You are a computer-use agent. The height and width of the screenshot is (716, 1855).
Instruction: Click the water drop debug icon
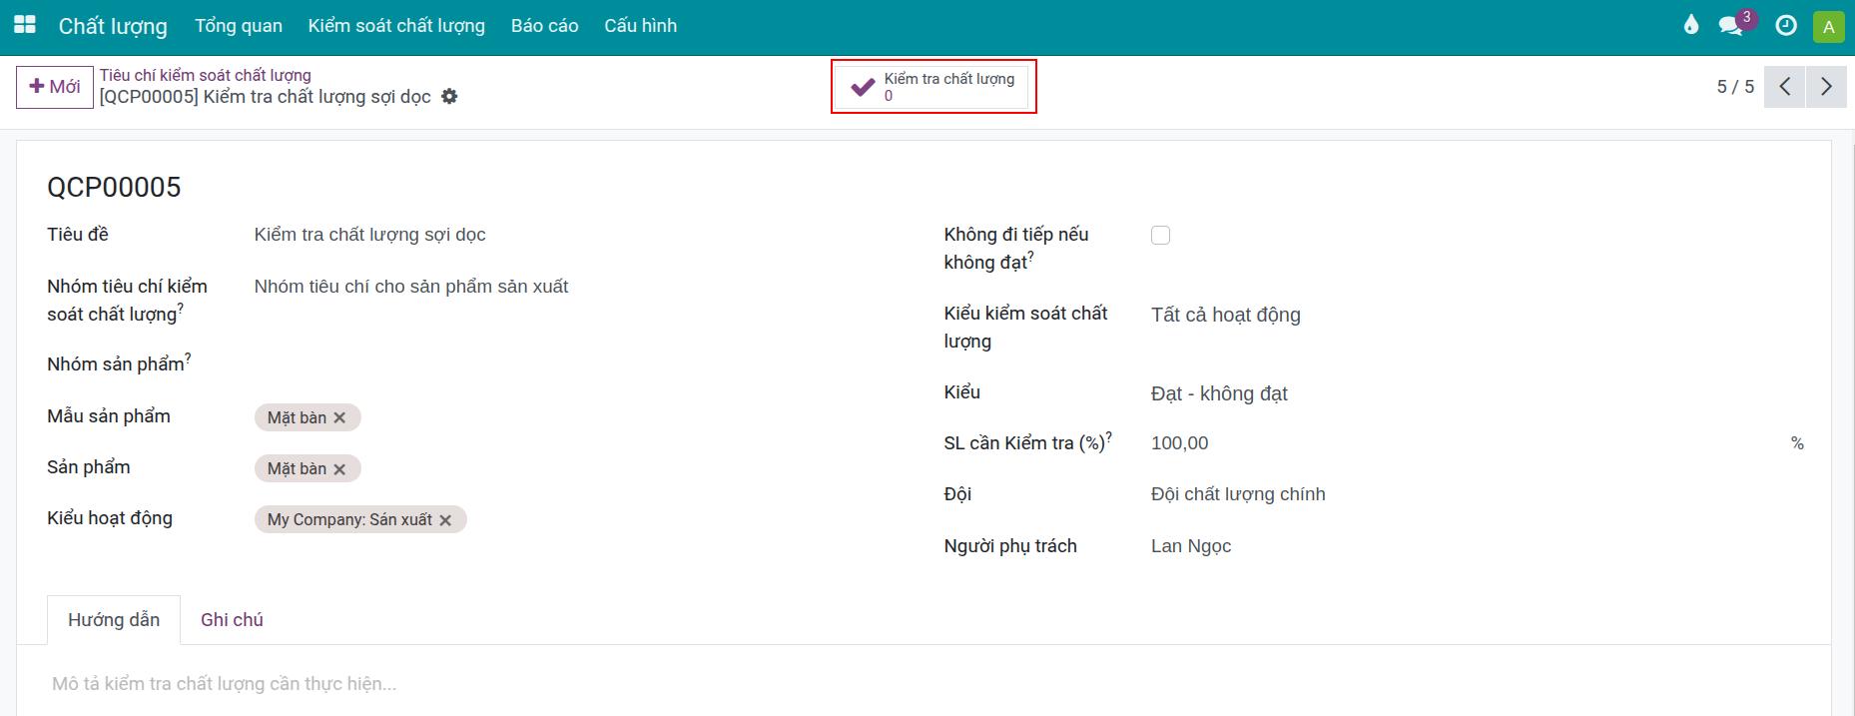[1690, 25]
